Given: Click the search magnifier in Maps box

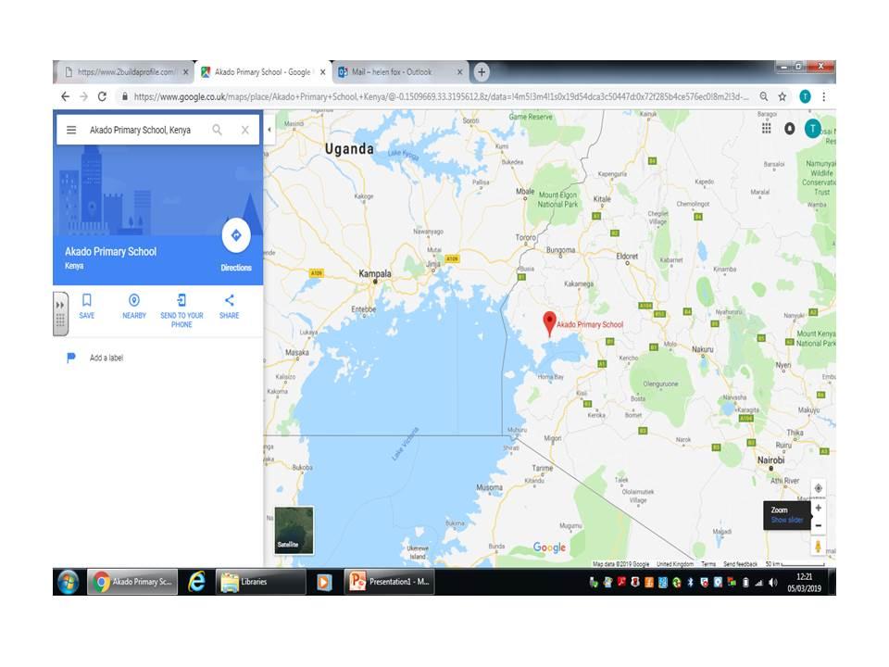Looking at the screenshot, I should click(x=217, y=130).
